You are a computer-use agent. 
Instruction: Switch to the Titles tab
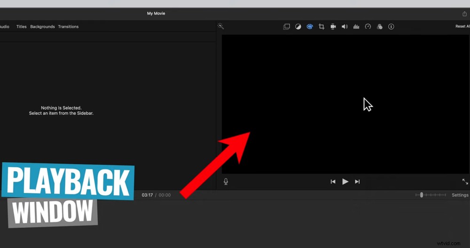click(21, 26)
